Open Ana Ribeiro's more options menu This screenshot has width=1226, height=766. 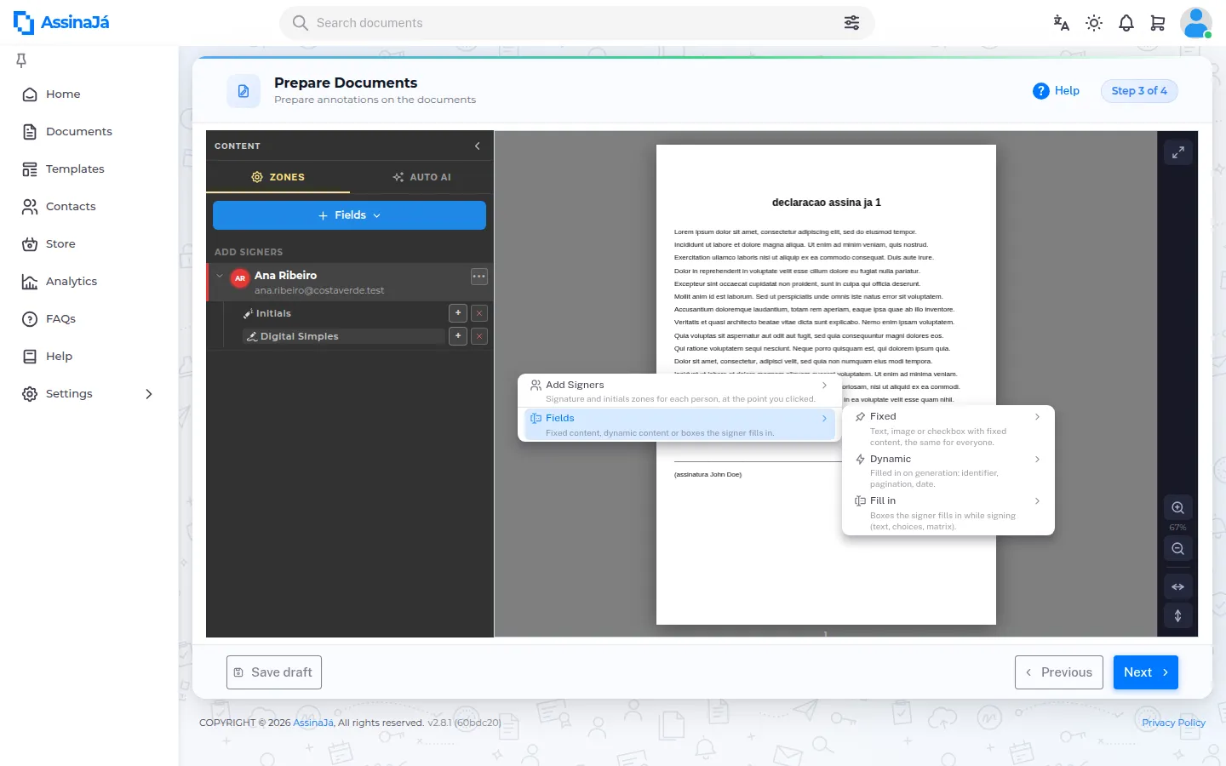point(479,277)
